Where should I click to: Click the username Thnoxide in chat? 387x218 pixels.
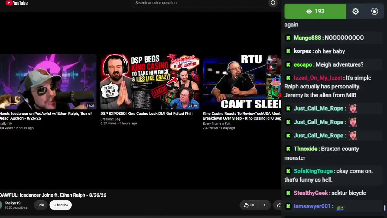[305, 149]
